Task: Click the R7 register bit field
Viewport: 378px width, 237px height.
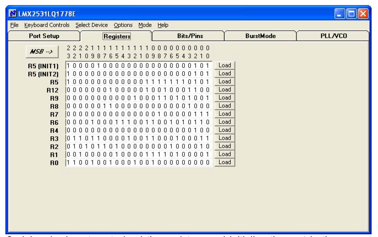Action: pyautogui.click(x=138, y=114)
